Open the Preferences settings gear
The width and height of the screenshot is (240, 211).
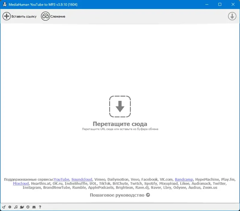[10, 207]
